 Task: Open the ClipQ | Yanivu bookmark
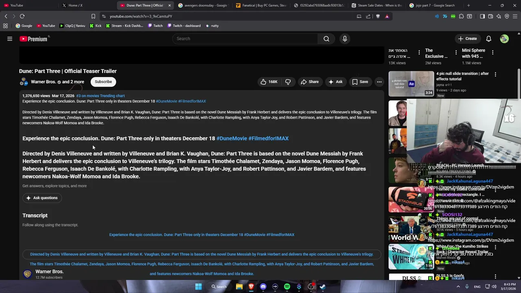click(x=72, y=26)
